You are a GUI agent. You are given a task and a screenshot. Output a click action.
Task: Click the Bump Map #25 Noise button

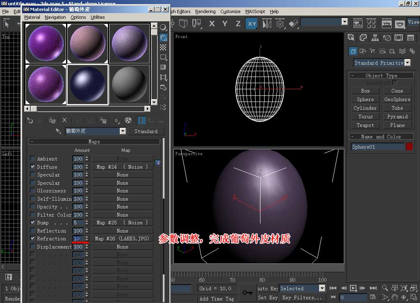point(122,222)
